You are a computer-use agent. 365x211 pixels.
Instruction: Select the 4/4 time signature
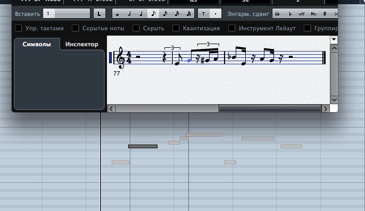(129, 58)
